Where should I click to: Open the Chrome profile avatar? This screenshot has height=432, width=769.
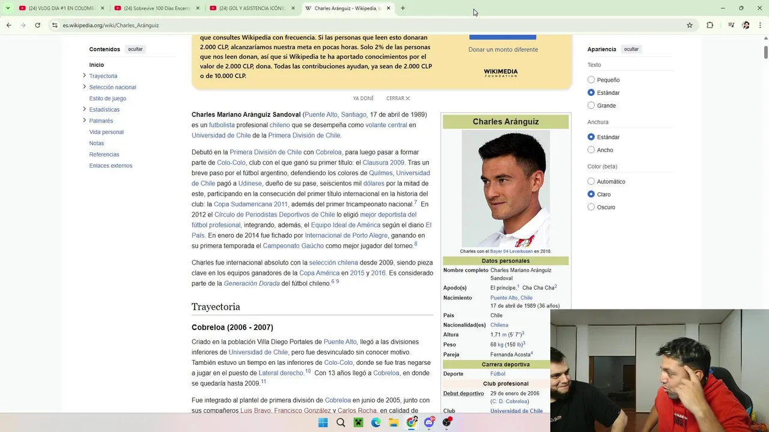click(746, 25)
